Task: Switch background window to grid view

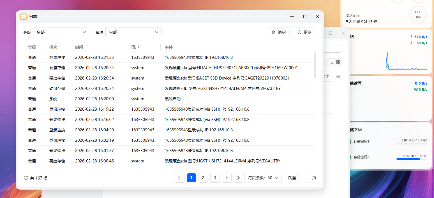Action: point(338,62)
